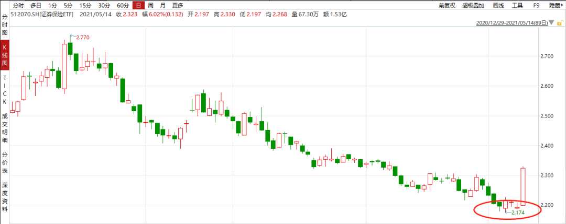The height and width of the screenshot is (224, 566).
Task: Switch to the 周 weekly tab
Action: pyautogui.click(x=150, y=5)
